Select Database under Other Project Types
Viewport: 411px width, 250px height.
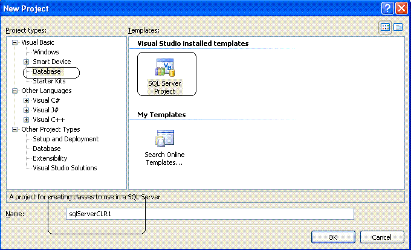tap(47, 149)
